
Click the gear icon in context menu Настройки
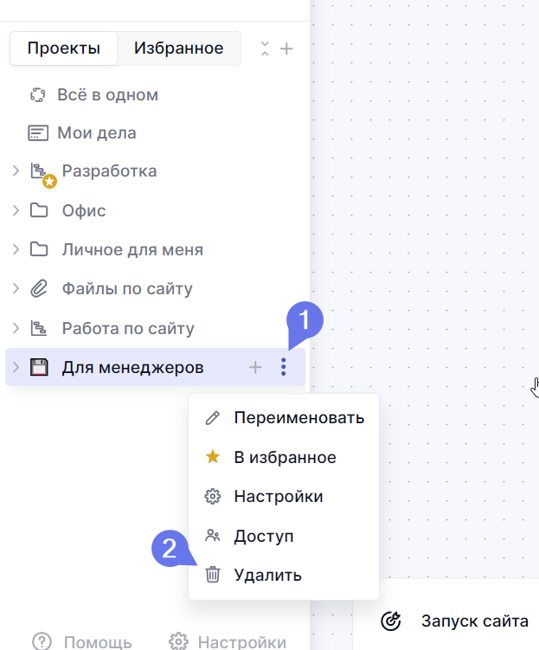coord(213,497)
